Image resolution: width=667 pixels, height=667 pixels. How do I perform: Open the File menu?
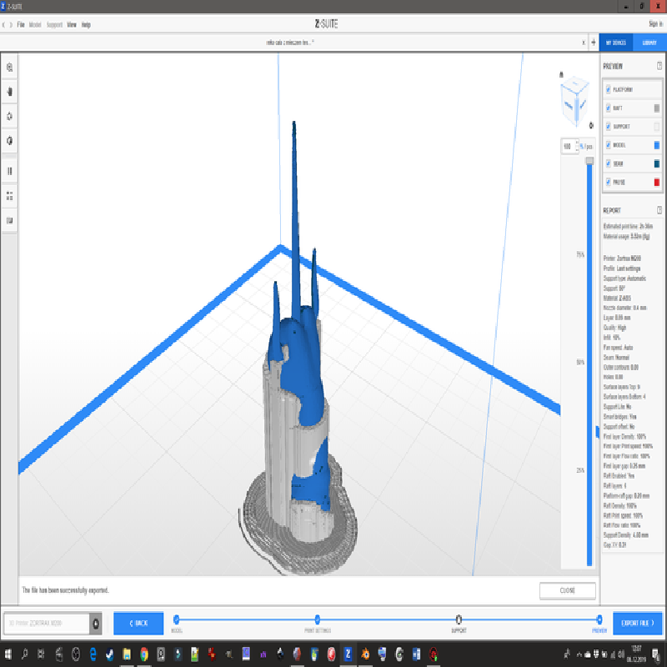(x=20, y=25)
